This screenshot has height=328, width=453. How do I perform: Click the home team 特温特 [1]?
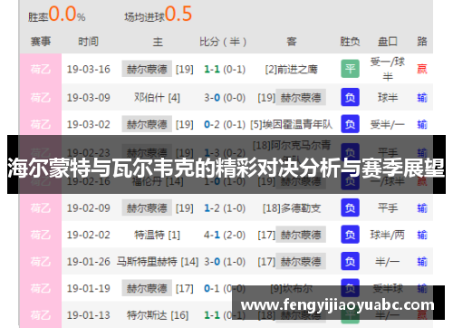157,235
